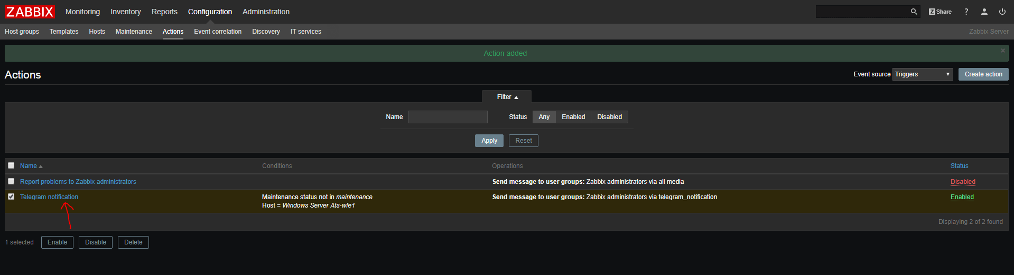Open the Zabbix Share link

[x=940, y=12]
